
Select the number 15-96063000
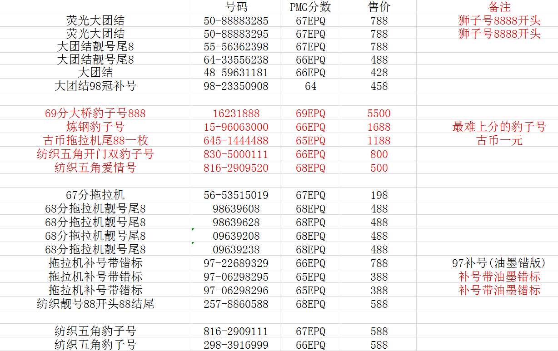pyautogui.click(x=236, y=127)
